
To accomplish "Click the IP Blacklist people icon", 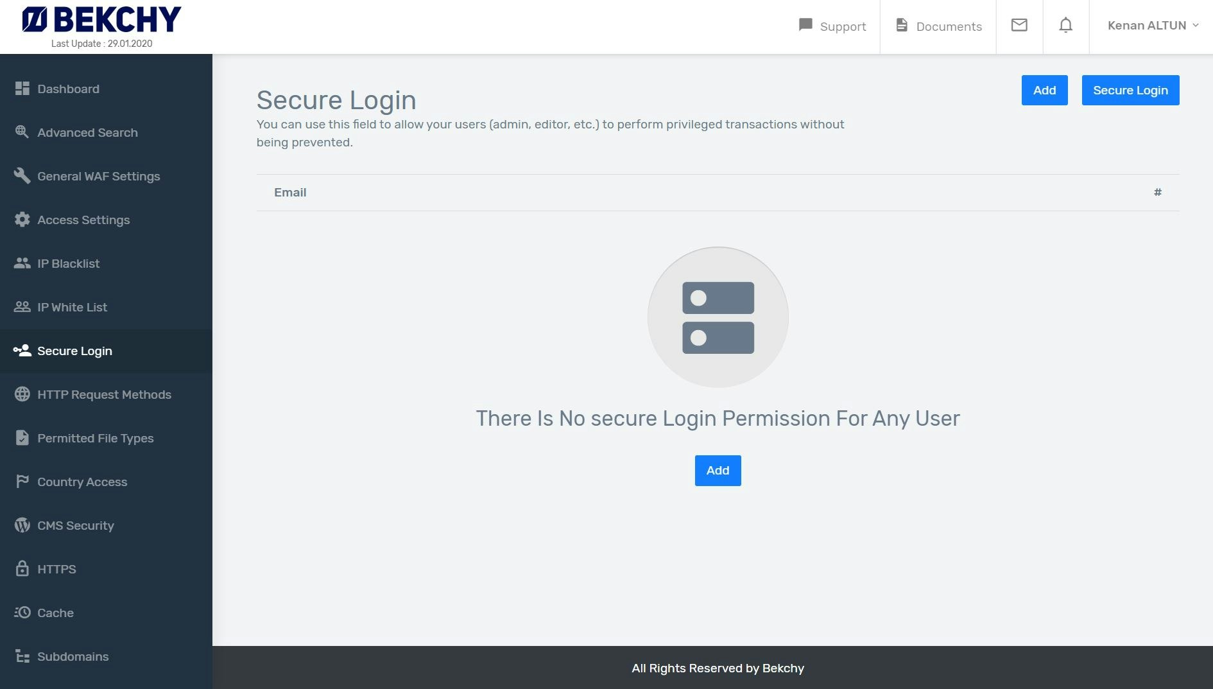I will coord(22,263).
